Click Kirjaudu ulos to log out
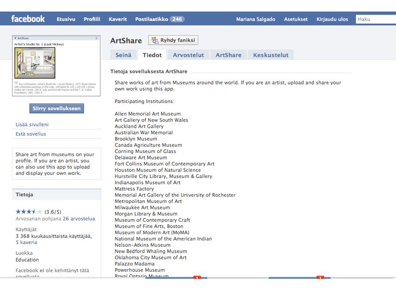Image resolution: width=396 pixels, height=297 pixels. coord(332,19)
